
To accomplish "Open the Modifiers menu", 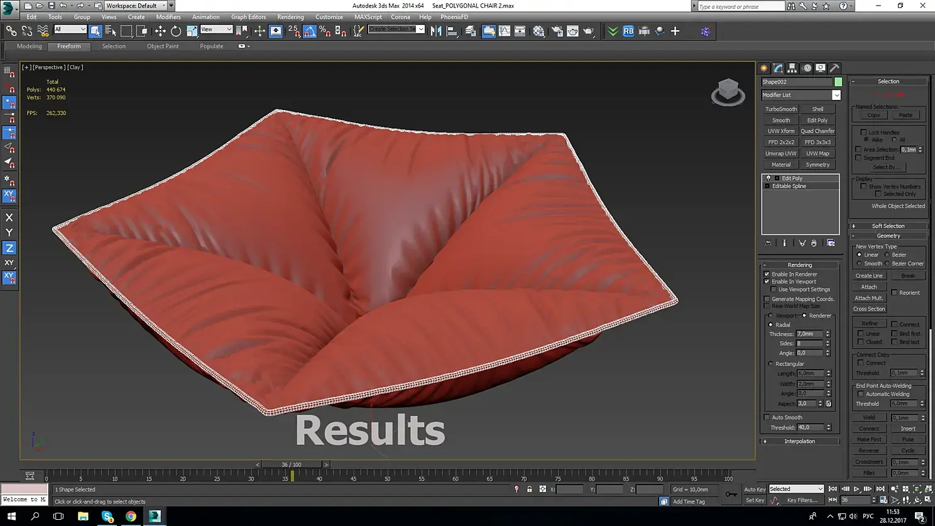I will 168,17.
